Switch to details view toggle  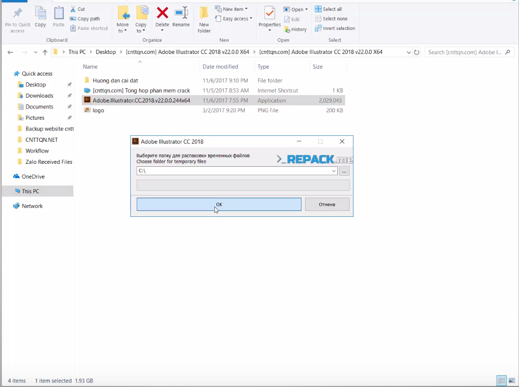501,381
